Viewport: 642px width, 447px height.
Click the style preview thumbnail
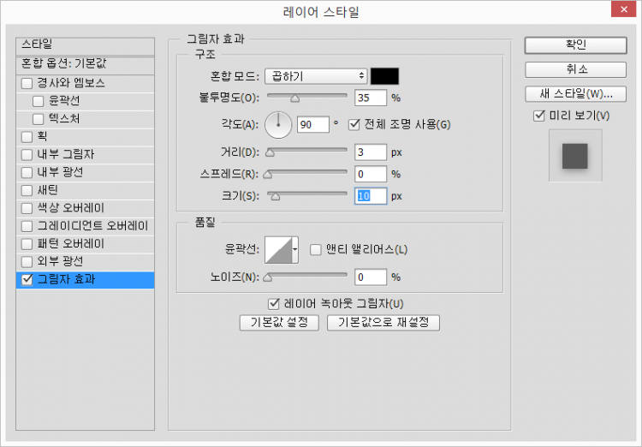coord(574,156)
